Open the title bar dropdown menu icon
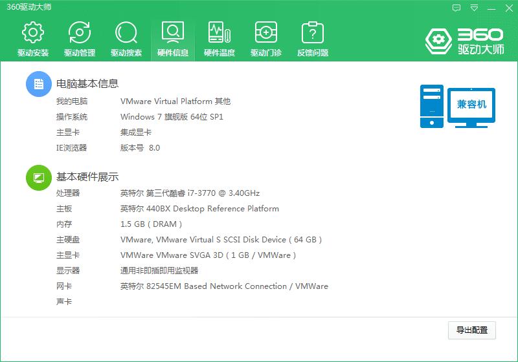This screenshot has height=362, width=518. (474, 8)
